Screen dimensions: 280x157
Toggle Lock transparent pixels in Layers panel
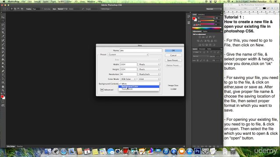pyautogui.click(x=198, y=61)
